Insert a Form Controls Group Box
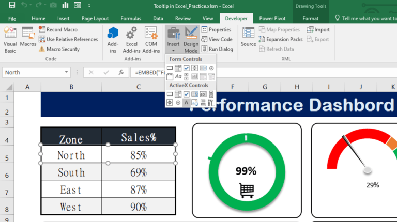397x222 pixels. click(170, 76)
